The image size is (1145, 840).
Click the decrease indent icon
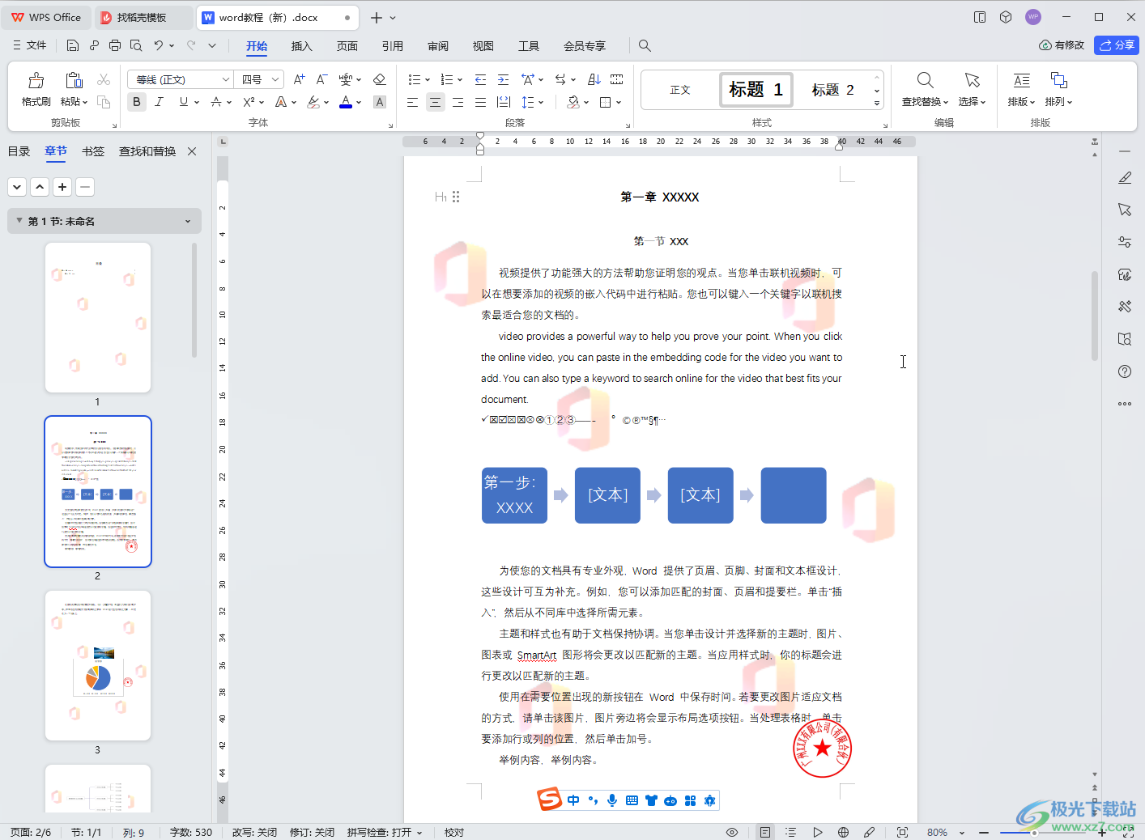480,79
